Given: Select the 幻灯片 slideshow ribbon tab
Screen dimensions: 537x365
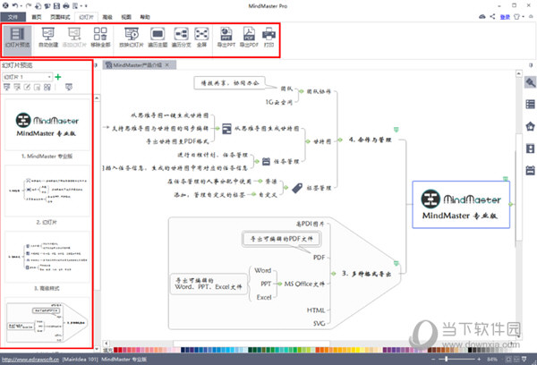Looking at the screenshot, I should (x=86, y=17).
